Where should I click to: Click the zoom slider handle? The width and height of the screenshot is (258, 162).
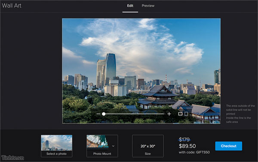104,114
